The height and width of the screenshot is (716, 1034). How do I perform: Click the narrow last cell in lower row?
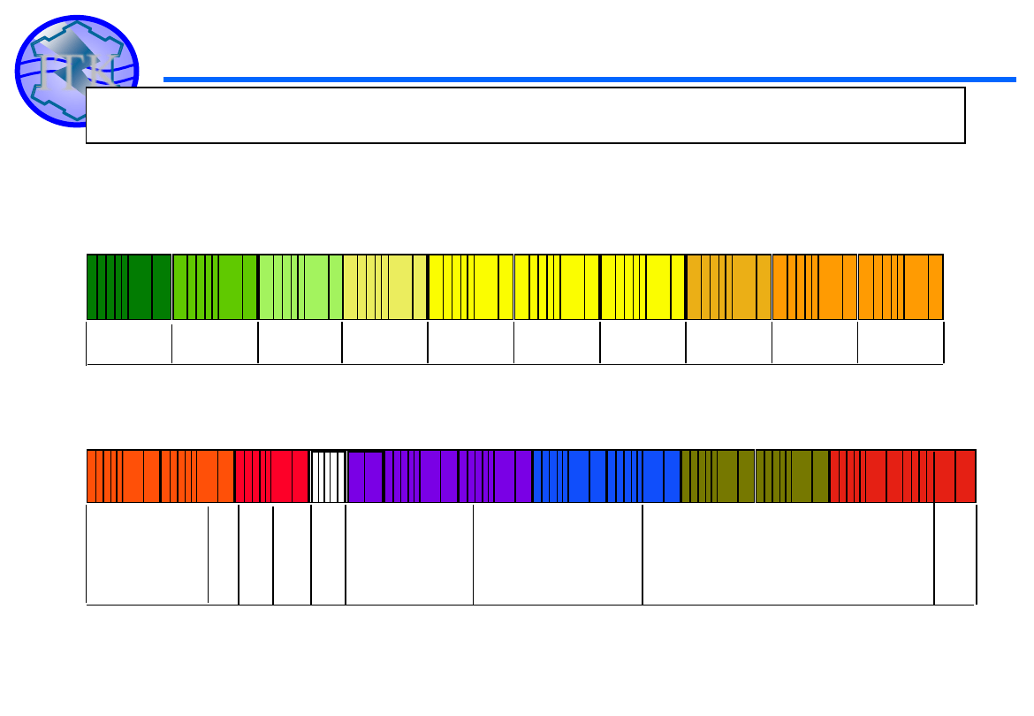(x=955, y=554)
